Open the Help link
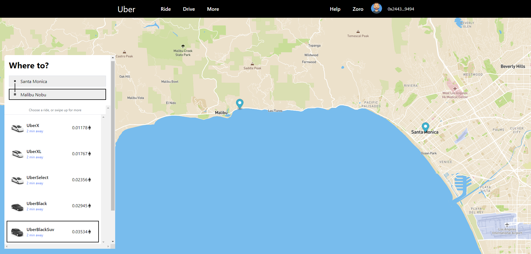This screenshot has height=254, width=531. click(x=335, y=9)
